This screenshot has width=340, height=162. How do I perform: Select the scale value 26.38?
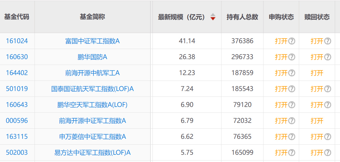tap(187, 57)
